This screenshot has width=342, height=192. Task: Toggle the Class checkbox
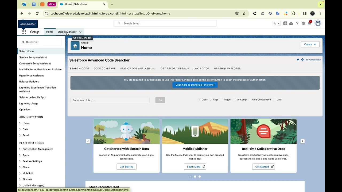pyautogui.click(x=199, y=100)
